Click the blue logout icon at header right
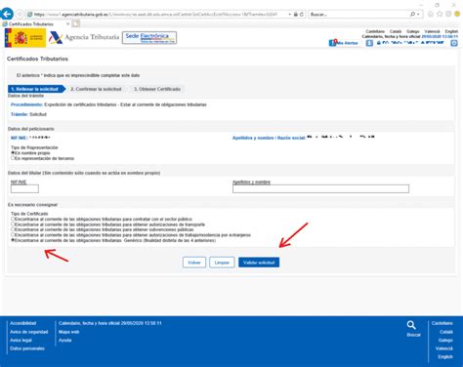463x367 pixels. 454,43
